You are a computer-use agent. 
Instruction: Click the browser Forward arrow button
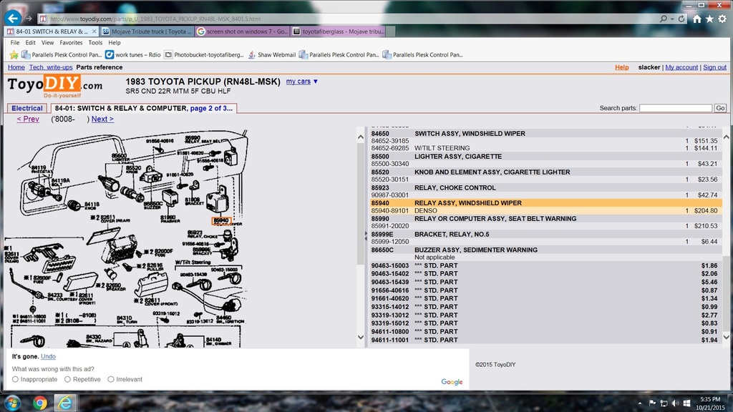[29, 19]
